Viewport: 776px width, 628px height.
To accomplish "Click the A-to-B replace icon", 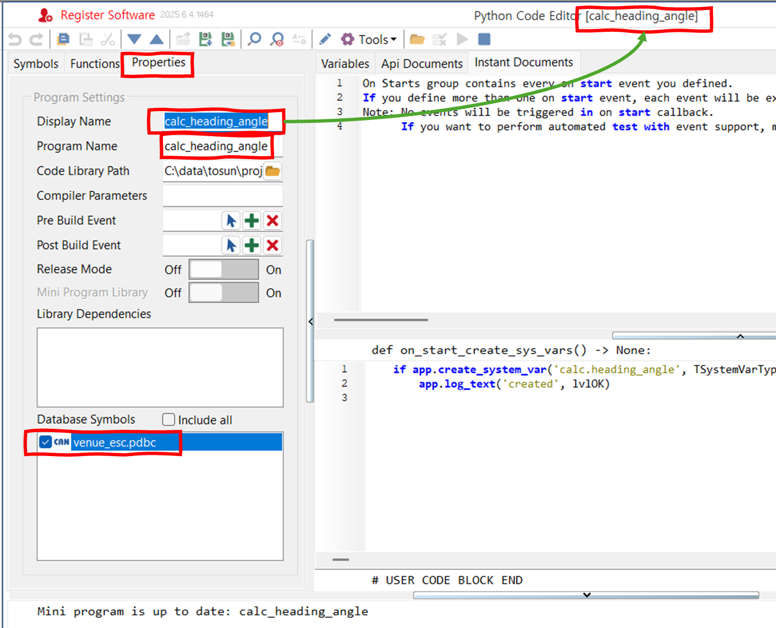I will tap(299, 39).
